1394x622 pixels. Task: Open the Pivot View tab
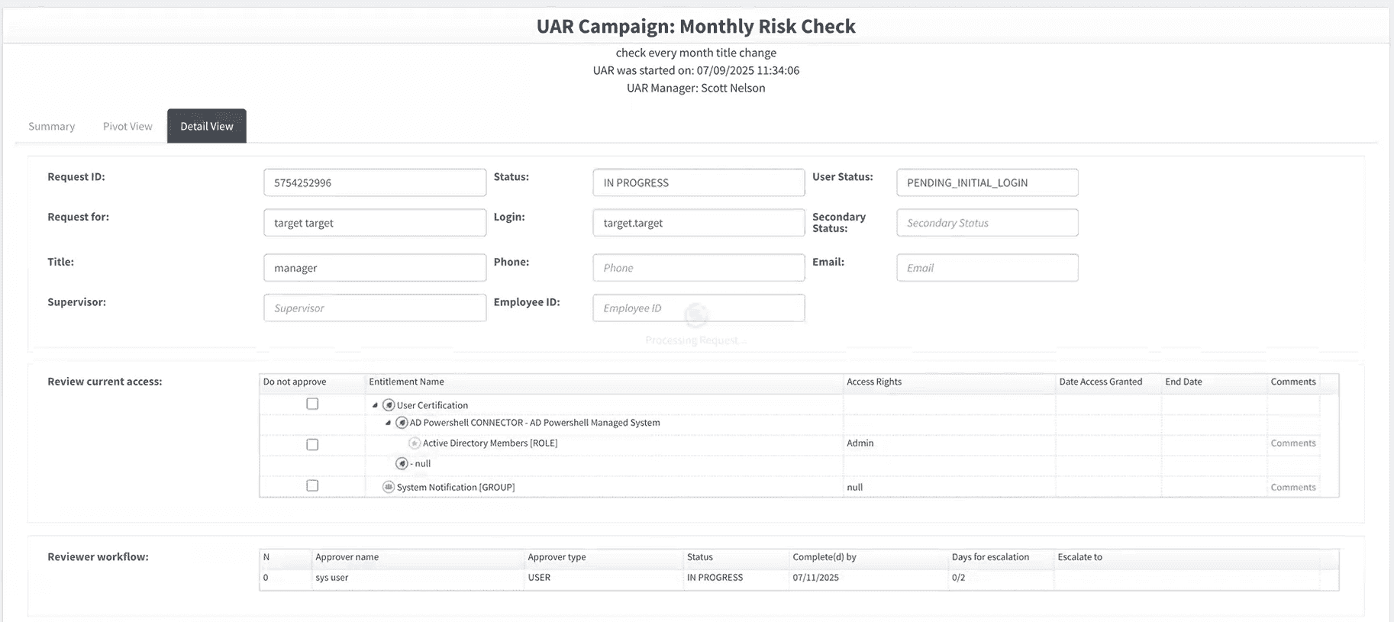[x=127, y=127]
